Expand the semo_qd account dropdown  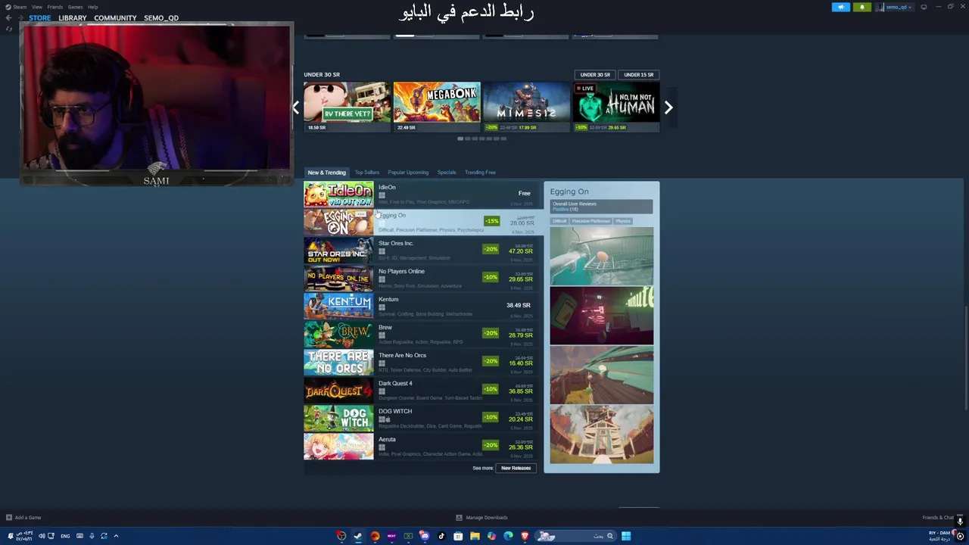(895, 7)
